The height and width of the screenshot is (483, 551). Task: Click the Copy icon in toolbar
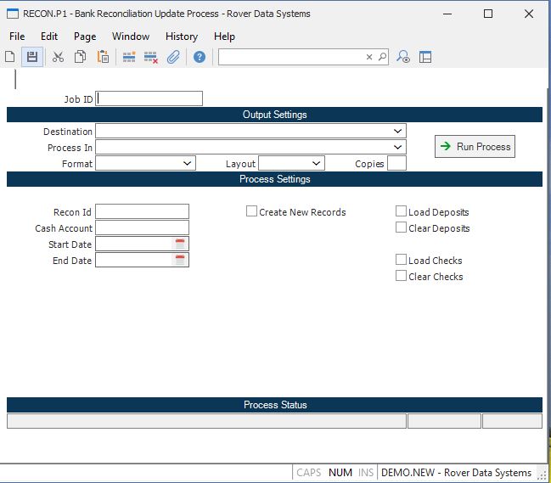pos(80,57)
